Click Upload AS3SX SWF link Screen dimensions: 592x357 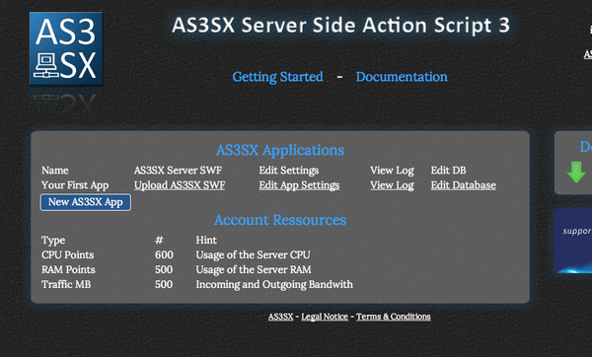tap(180, 185)
